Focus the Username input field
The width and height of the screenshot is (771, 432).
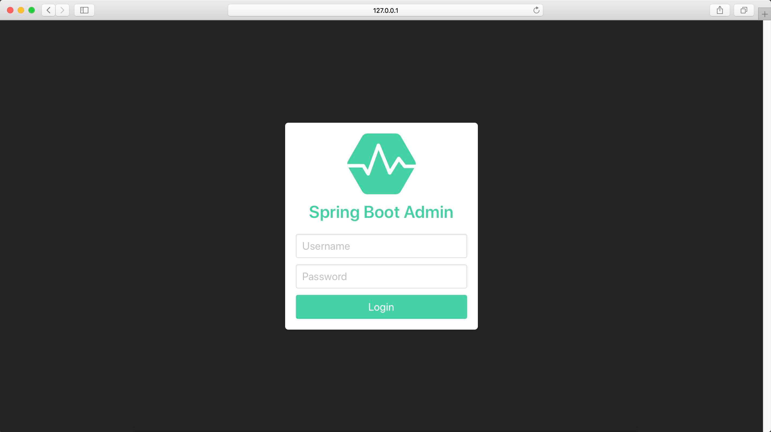tap(381, 246)
